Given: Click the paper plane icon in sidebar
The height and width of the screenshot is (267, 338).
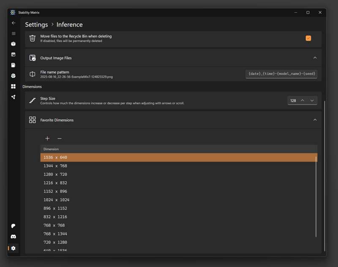Looking at the screenshot, I should [13, 97].
